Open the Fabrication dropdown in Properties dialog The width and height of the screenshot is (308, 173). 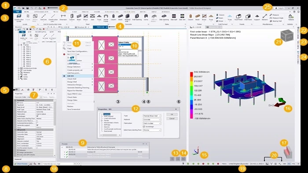tap(152, 123)
